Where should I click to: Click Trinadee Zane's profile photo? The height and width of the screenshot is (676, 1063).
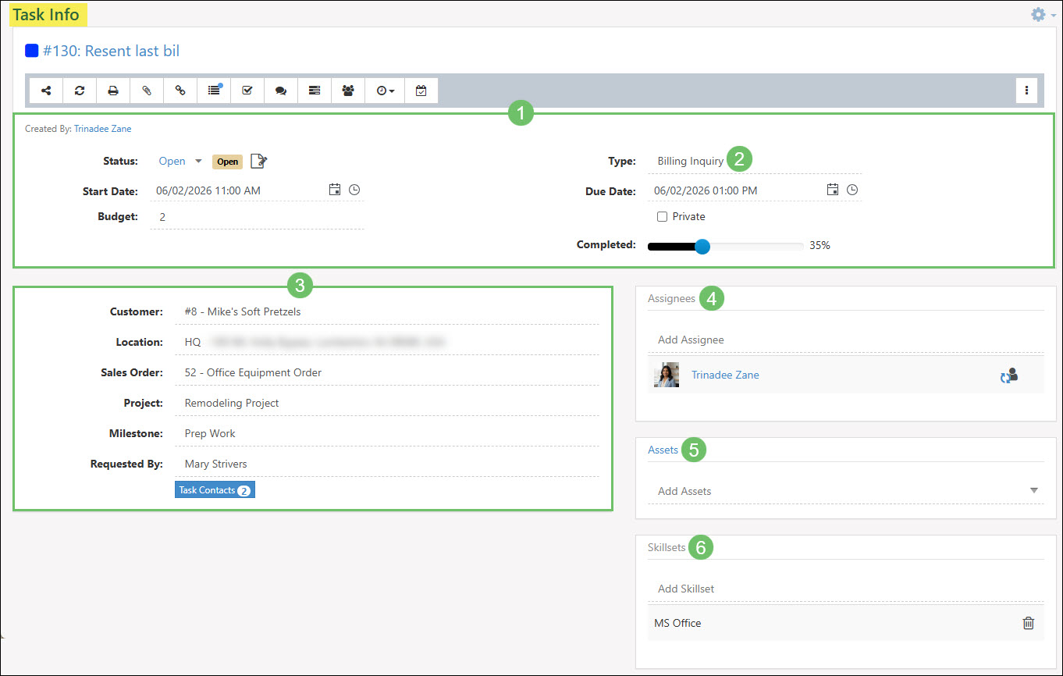(667, 375)
